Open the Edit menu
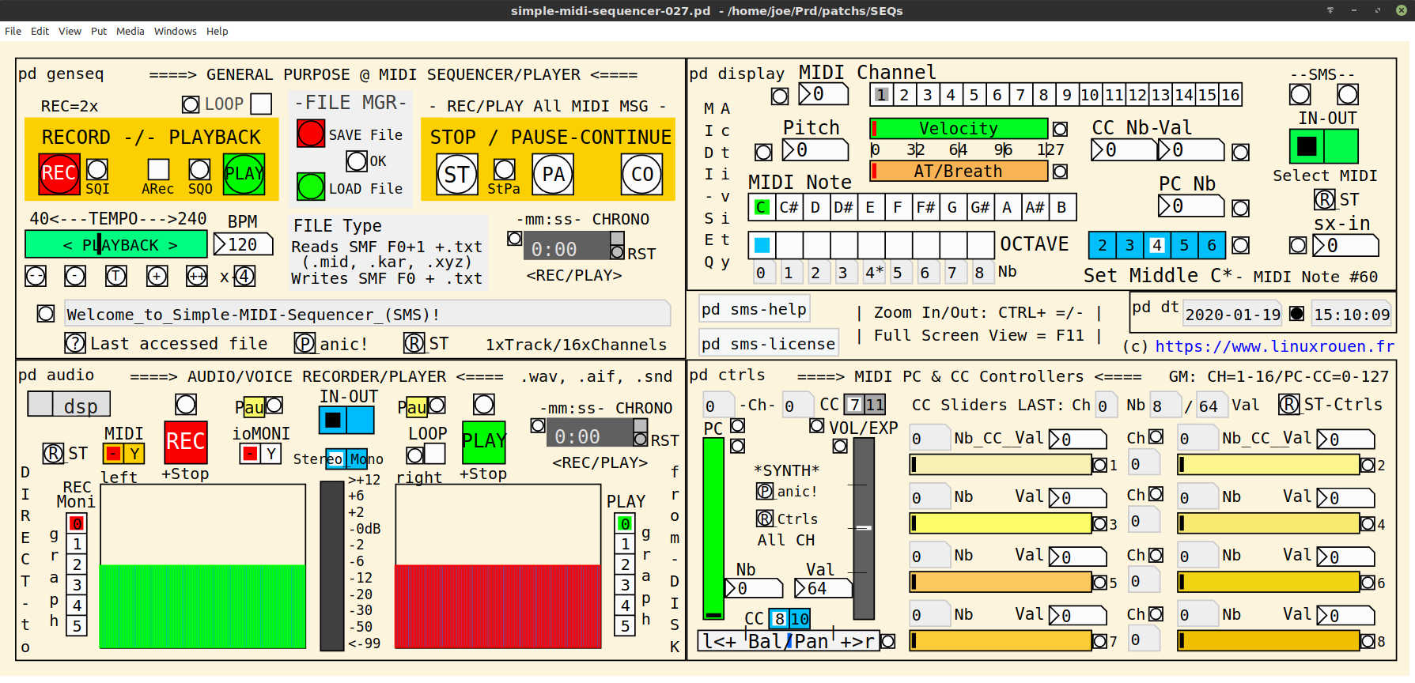Image resolution: width=1415 pixels, height=683 pixels. coord(40,32)
